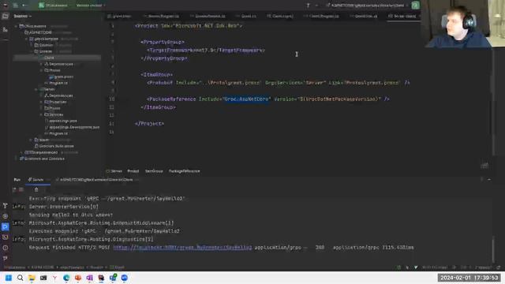Expand the Services folder under Server
Image resolution: width=505 pixels, height=284 pixels.
41,114
